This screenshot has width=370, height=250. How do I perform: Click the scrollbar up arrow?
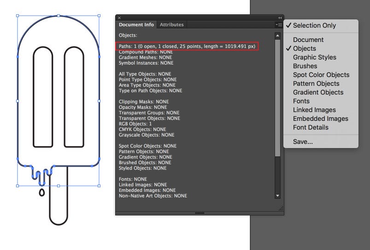click(x=277, y=36)
